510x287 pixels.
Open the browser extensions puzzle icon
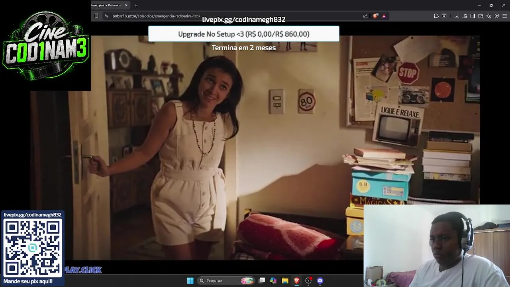(x=436, y=16)
